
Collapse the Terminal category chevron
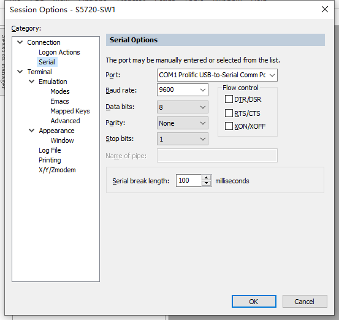pos(20,72)
